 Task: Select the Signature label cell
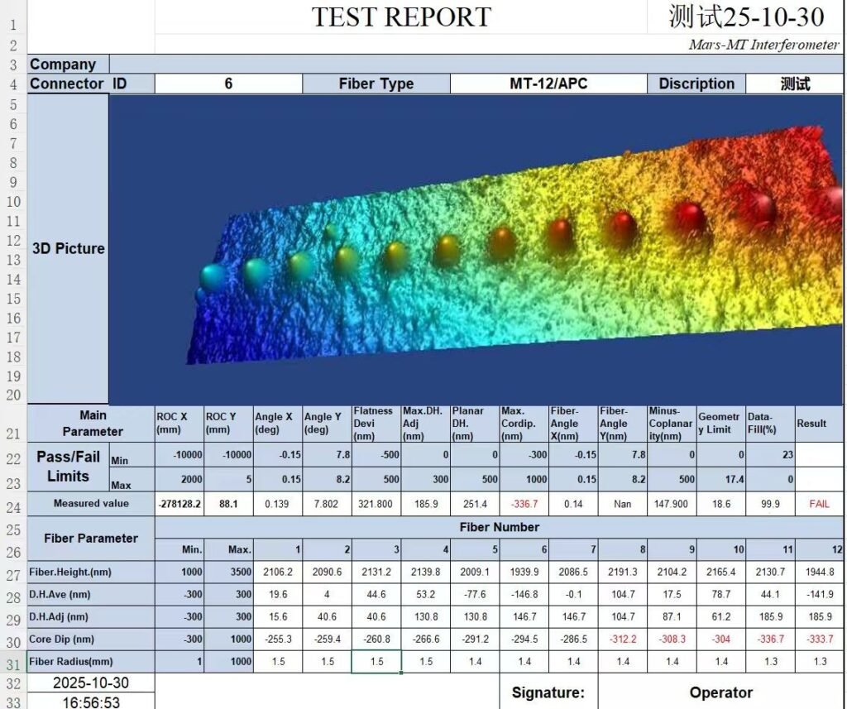[x=548, y=692]
